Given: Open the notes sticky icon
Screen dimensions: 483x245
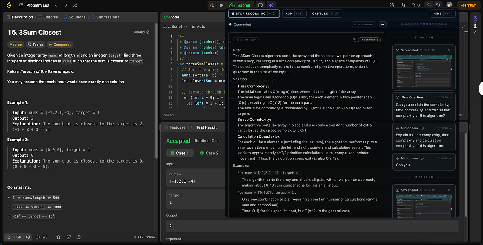Looking at the screenshot, I should pyautogui.click(x=260, y=5).
